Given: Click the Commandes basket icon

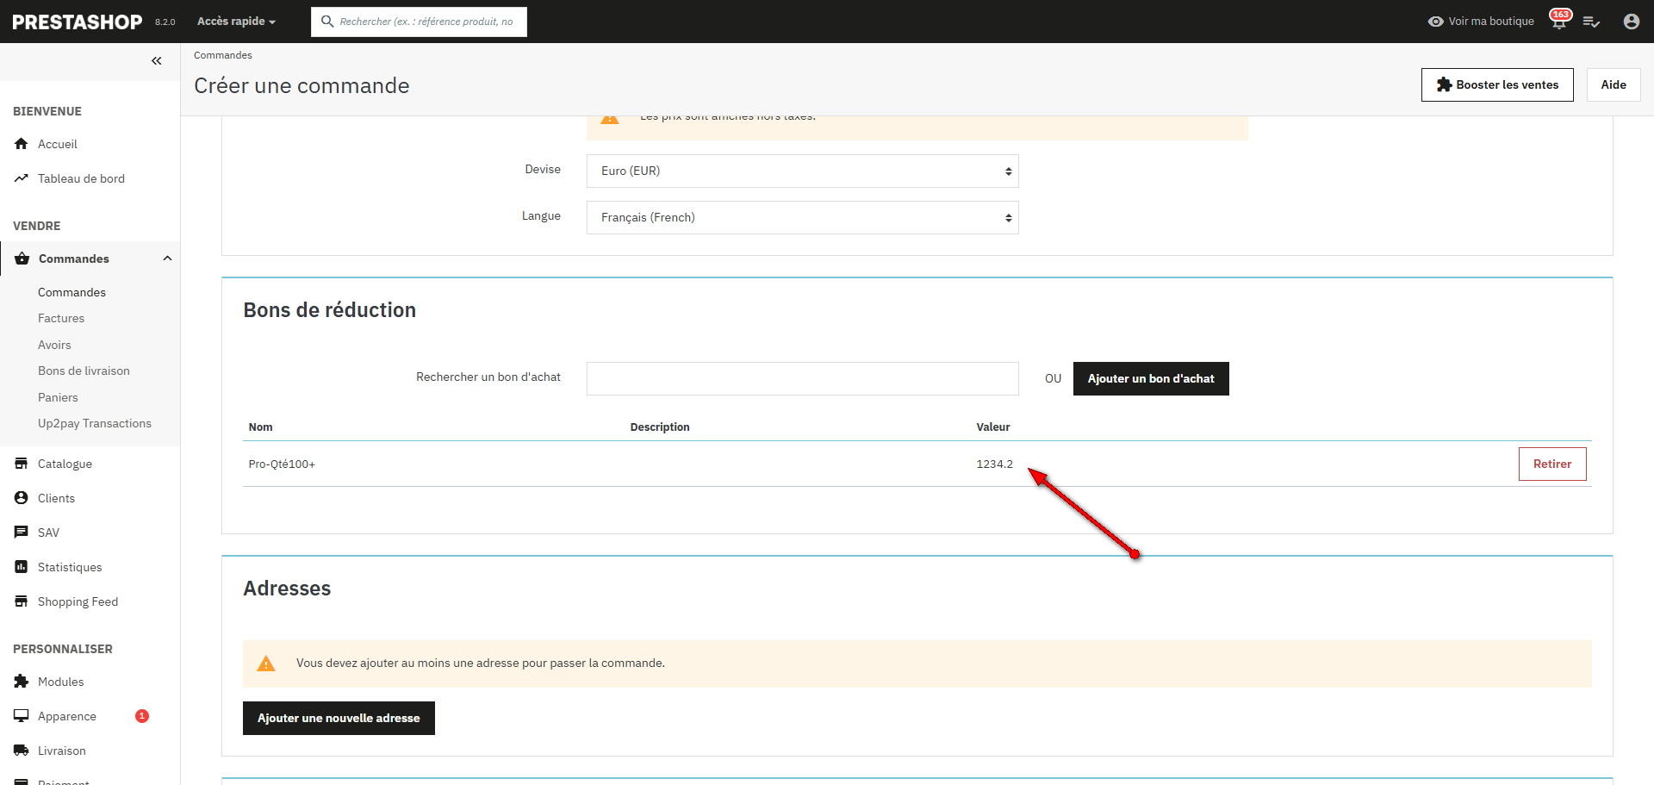Looking at the screenshot, I should 22,259.
